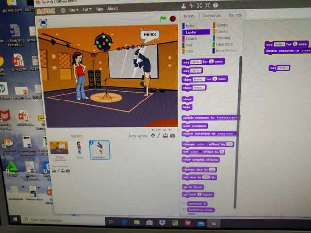311x233 pixels.
Task: Toggle small stage layout button
Action: pos(43,22)
